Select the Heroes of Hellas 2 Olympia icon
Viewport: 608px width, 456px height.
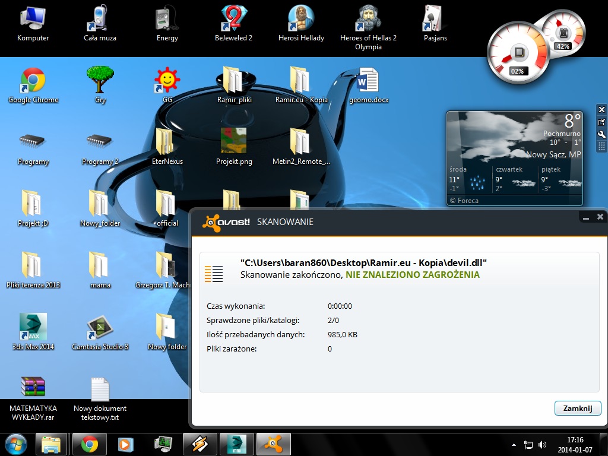368,28
